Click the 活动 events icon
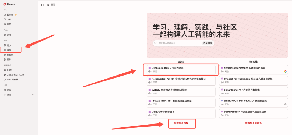292x135 pixels. point(5,90)
